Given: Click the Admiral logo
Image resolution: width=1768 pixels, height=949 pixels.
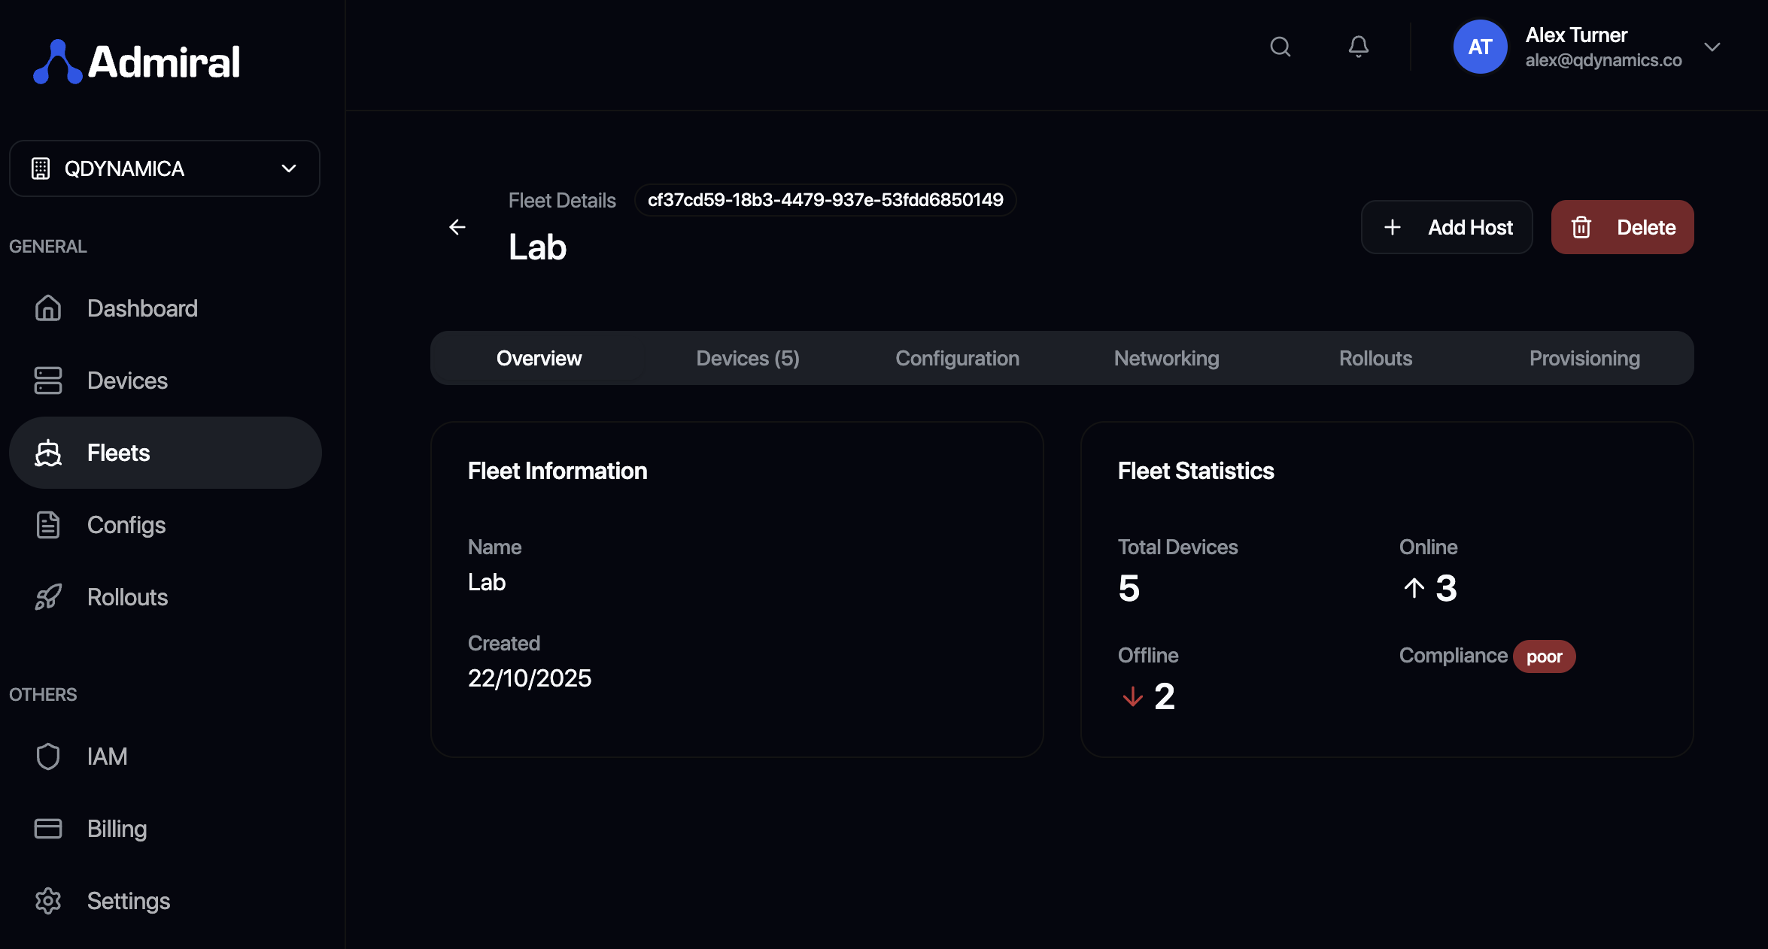Looking at the screenshot, I should click(x=135, y=60).
